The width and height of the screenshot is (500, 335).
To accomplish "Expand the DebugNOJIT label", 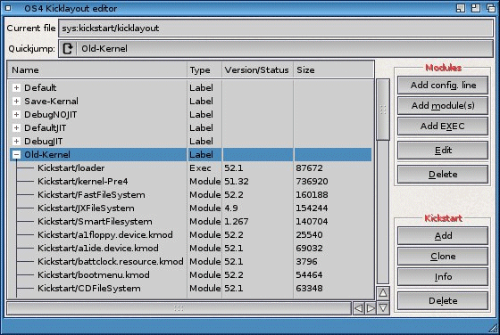I will pos(16,115).
